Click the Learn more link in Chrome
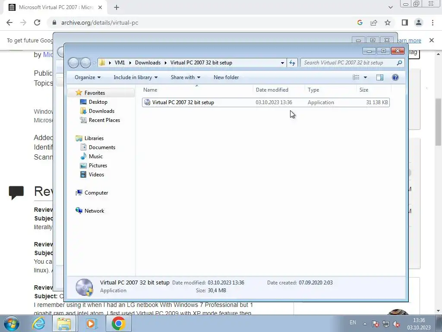 [409, 40]
